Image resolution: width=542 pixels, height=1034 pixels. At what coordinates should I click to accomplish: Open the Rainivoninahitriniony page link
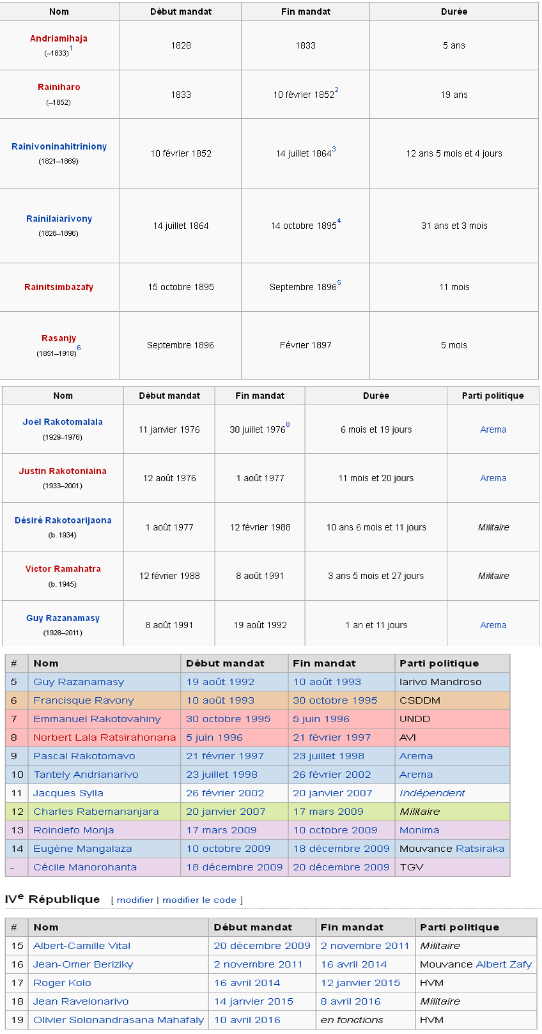click(x=59, y=146)
